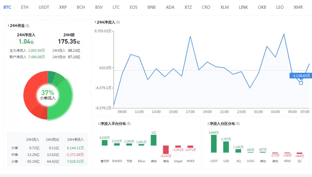Select the LEO tab

280,7
